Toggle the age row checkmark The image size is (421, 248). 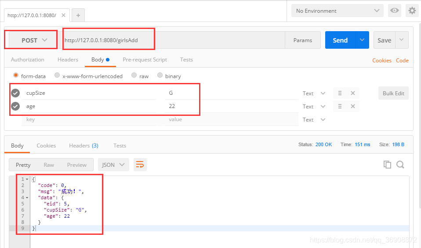click(15, 106)
